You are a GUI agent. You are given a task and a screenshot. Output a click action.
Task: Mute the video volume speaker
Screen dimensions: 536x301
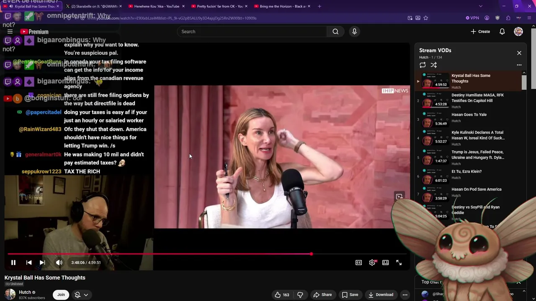point(59,263)
